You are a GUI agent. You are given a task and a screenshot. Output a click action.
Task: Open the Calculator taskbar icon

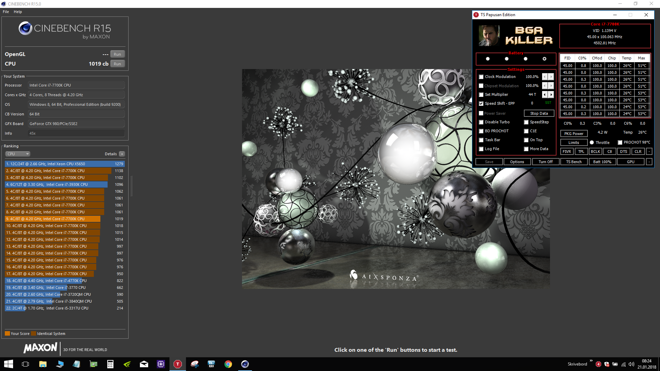[110, 364]
